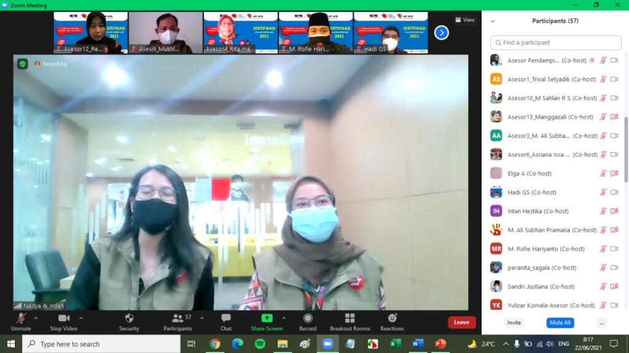Click the Record circle icon
The width and height of the screenshot is (629, 353).
[x=308, y=319]
